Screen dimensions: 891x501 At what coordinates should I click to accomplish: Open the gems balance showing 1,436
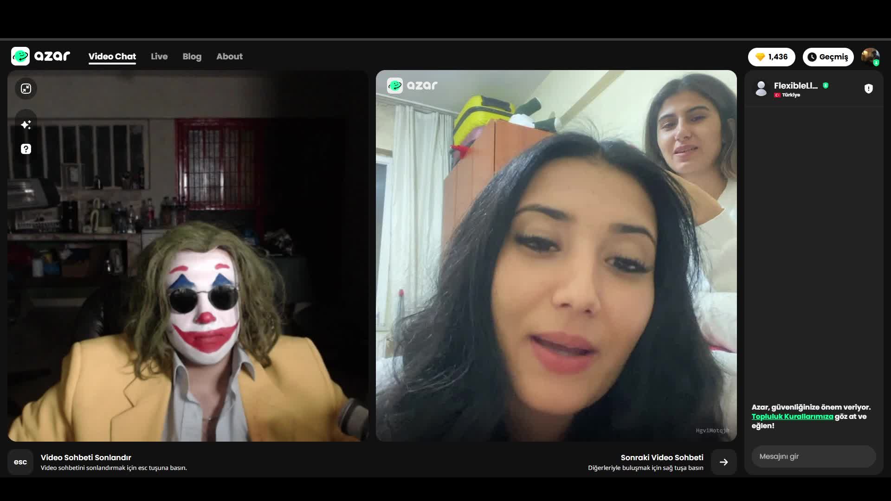771,57
